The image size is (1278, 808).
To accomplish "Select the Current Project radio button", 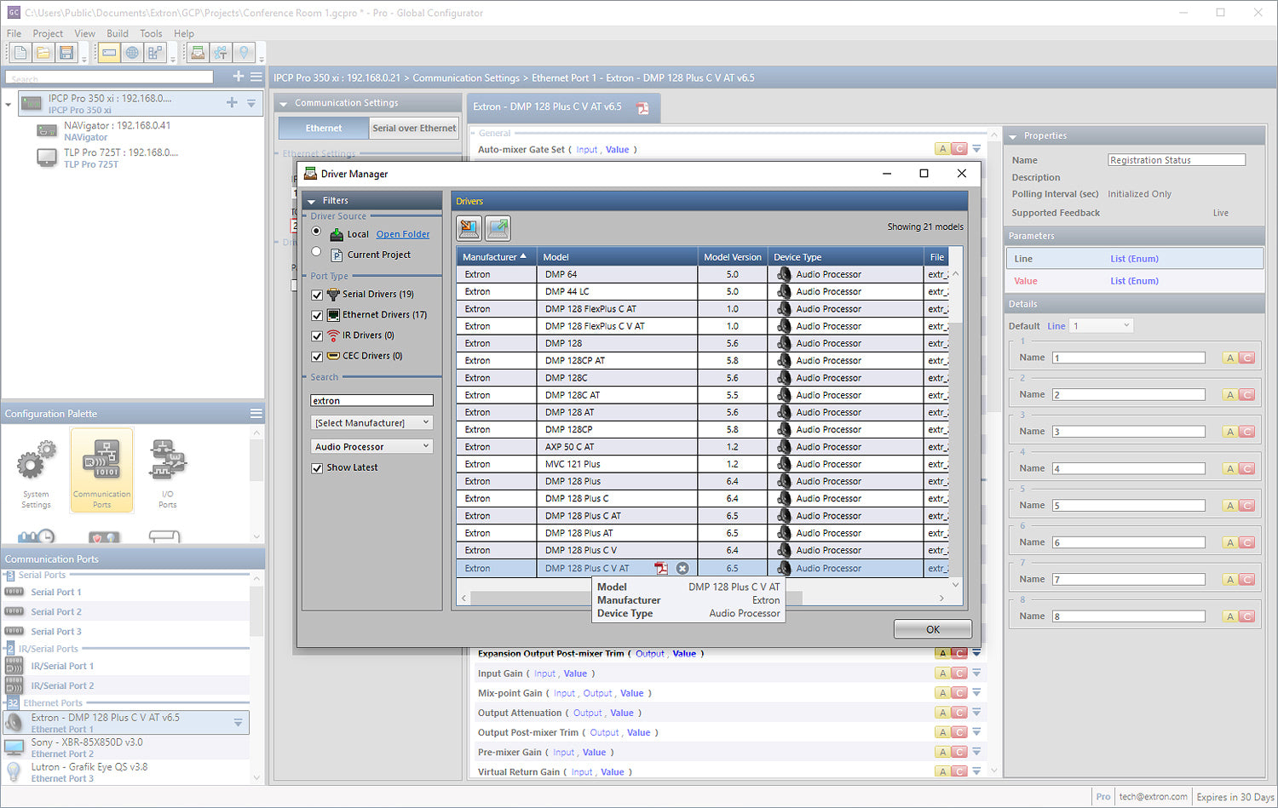I will [x=316, y=252].
